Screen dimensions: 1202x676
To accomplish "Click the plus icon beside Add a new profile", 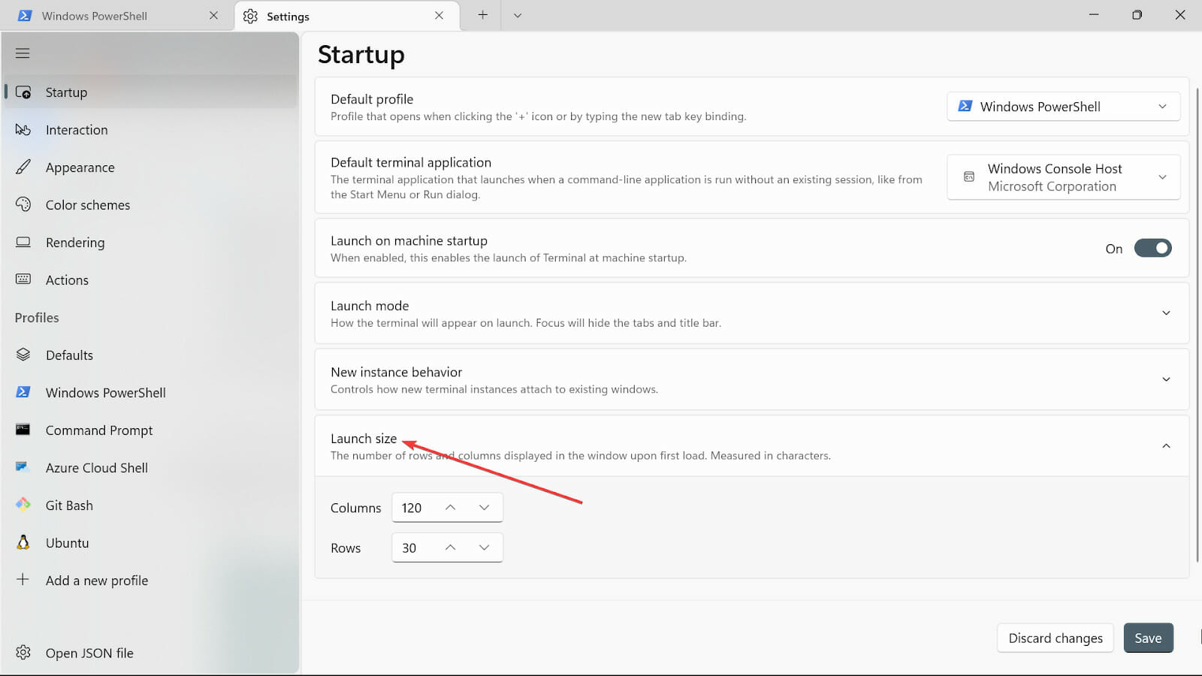I will [x=23, y=579].
